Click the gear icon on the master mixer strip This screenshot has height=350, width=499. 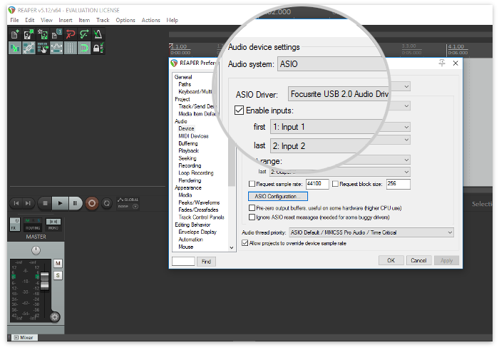(x=55, y=317)
